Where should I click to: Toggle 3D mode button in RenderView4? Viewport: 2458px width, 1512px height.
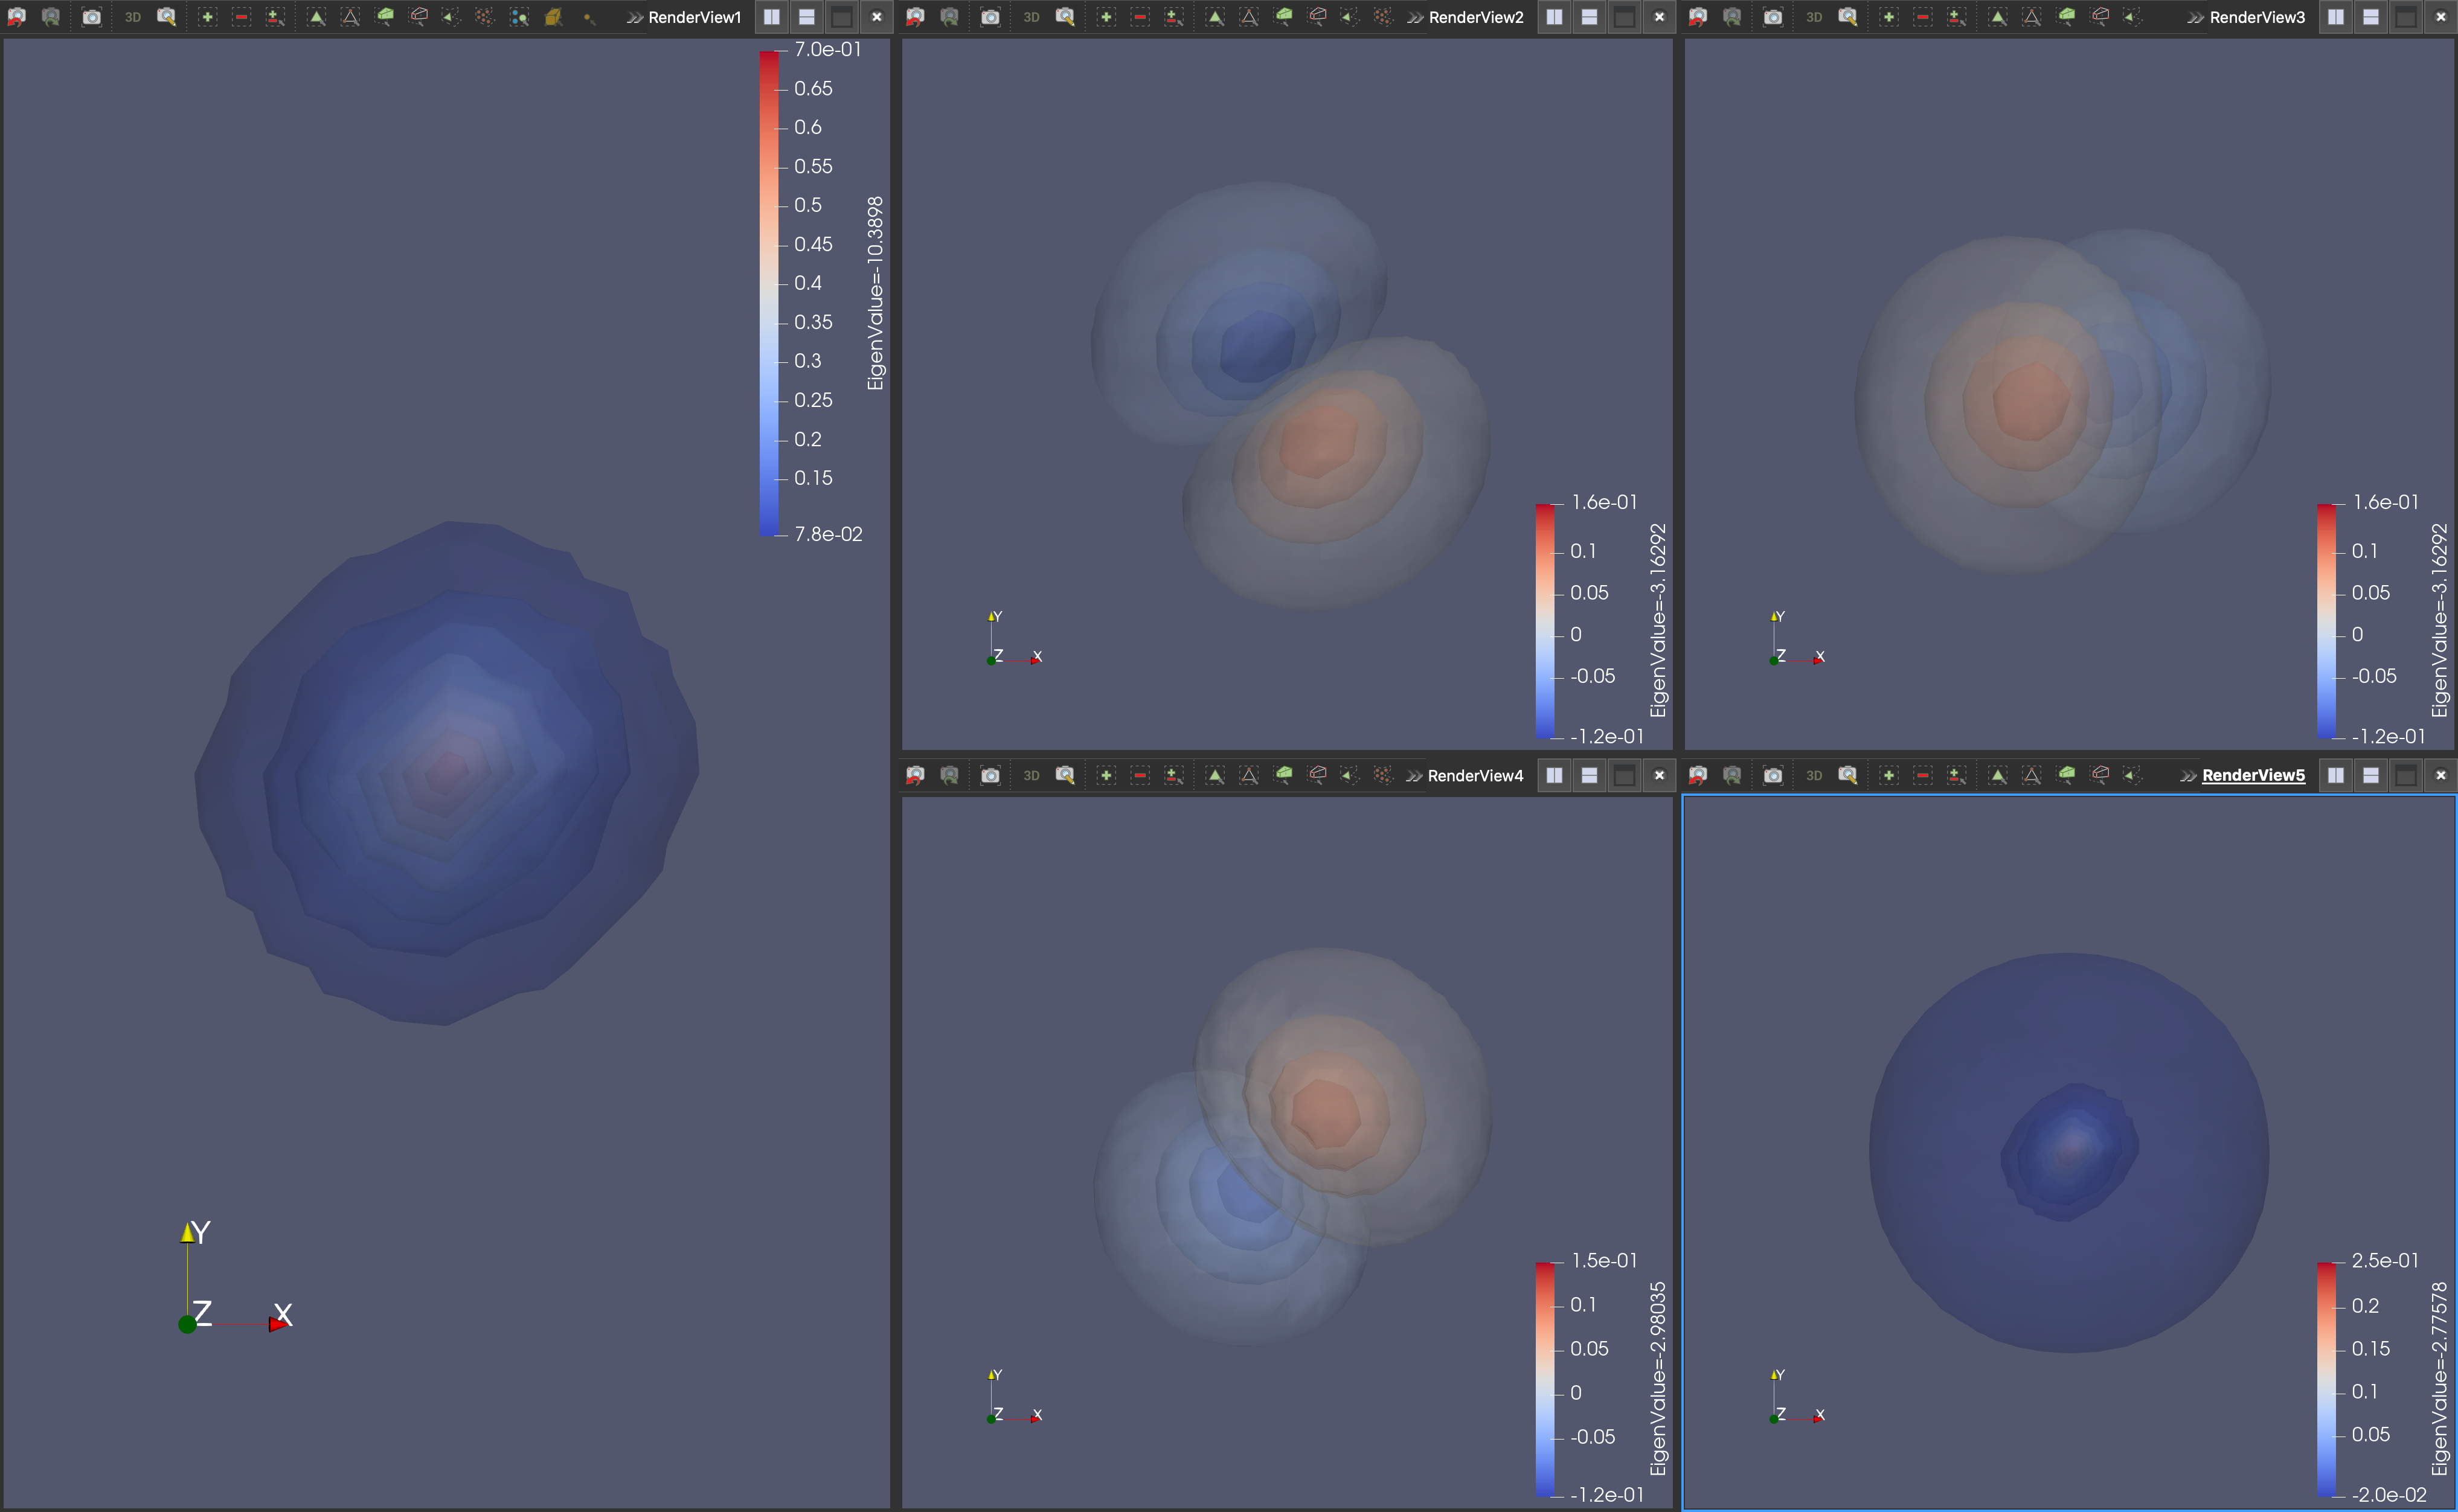[1031, 775]
